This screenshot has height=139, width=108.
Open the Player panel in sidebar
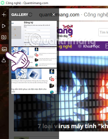4,26
